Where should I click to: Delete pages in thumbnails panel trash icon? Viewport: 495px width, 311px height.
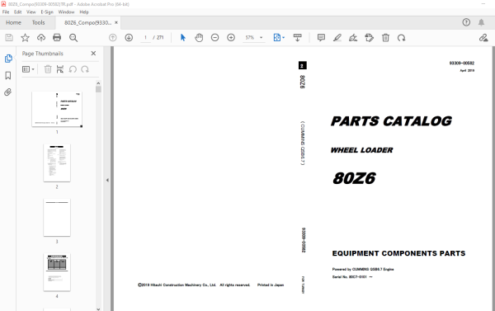(48, 69)
